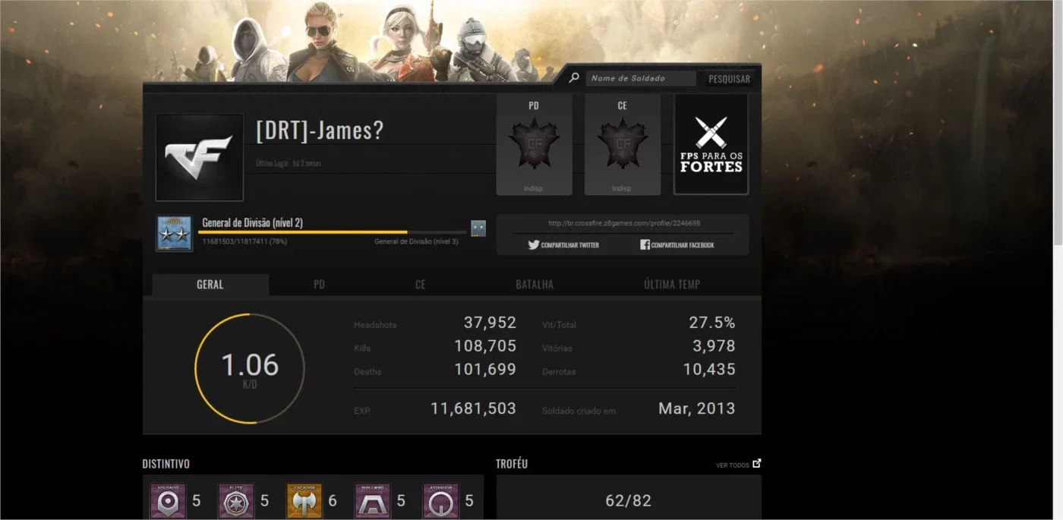
Task: Click the Soldado distinctive badge icon
Action: click(169, 501)
